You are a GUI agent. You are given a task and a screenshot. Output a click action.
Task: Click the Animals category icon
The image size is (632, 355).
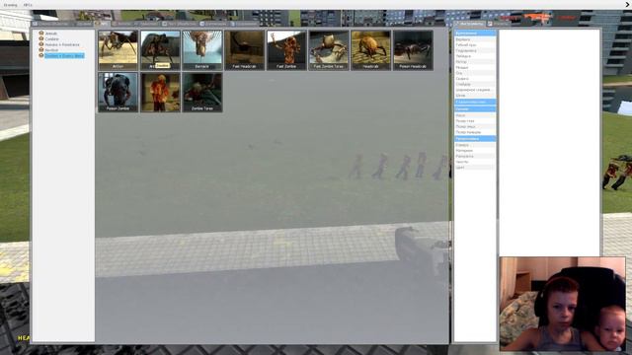41,33
